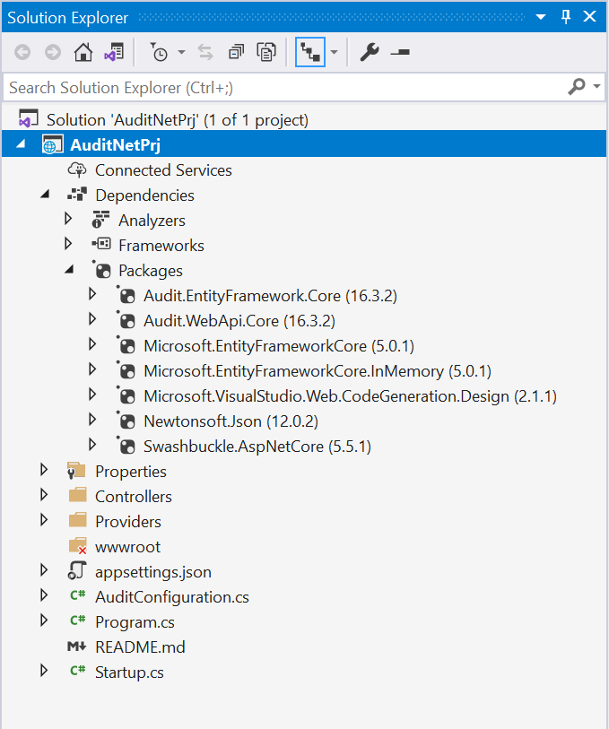
Task: Click the solution file icon
Action: [28, 118]
